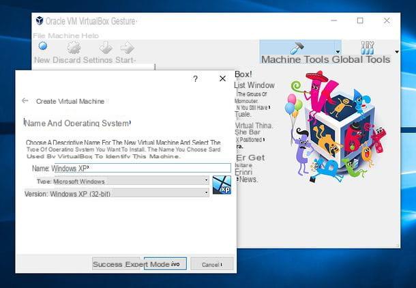
Task: Click into the Name field containing Windows XP
Action: coord(143,168)
